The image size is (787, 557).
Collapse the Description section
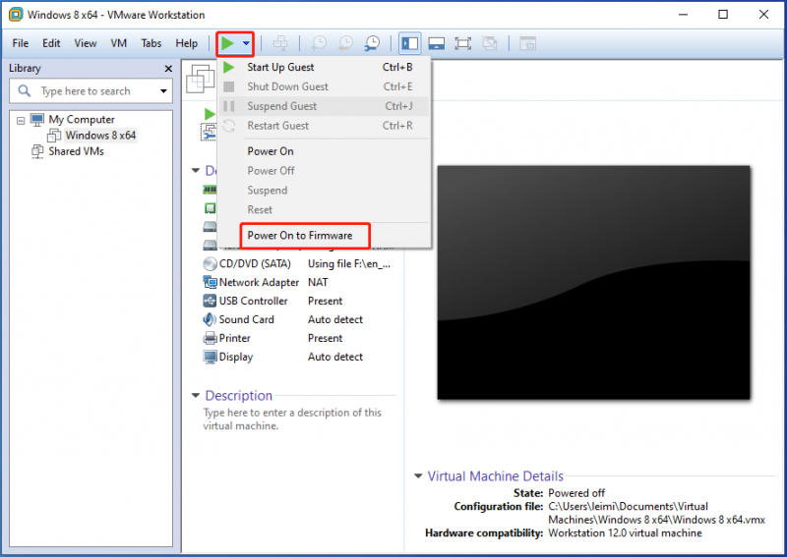click(x=196, y=396)
